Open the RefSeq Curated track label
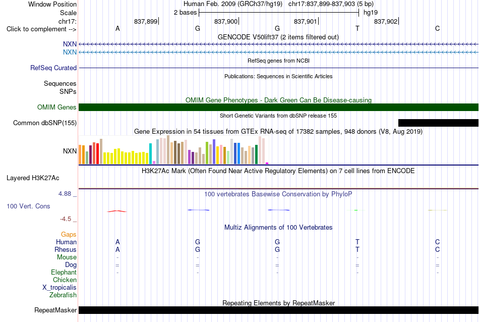The image size is (479, 322). (53, 68)
